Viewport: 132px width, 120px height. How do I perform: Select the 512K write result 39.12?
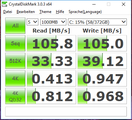click(x=102, y=61)
